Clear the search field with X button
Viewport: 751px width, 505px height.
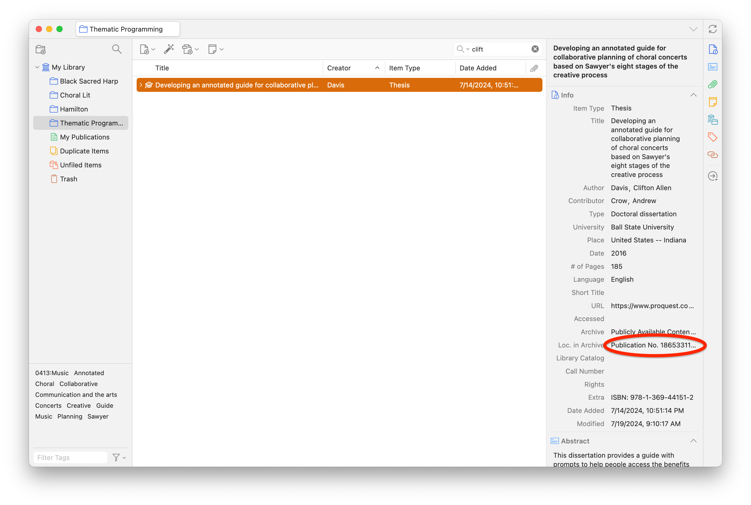pos(535,49)
